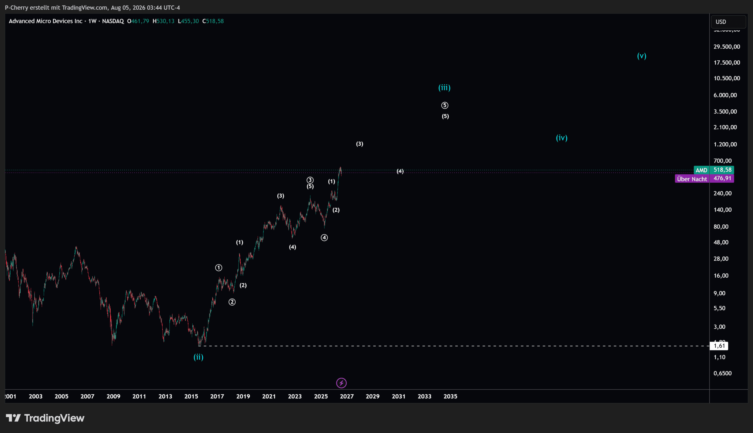Click the overnight price value 476,91

tap(722, 179)
